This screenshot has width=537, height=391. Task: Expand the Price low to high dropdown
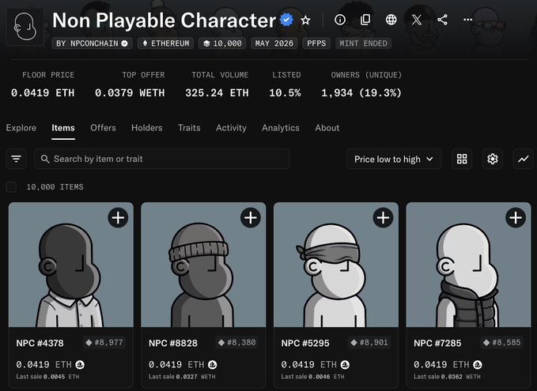tap(394, 159)
